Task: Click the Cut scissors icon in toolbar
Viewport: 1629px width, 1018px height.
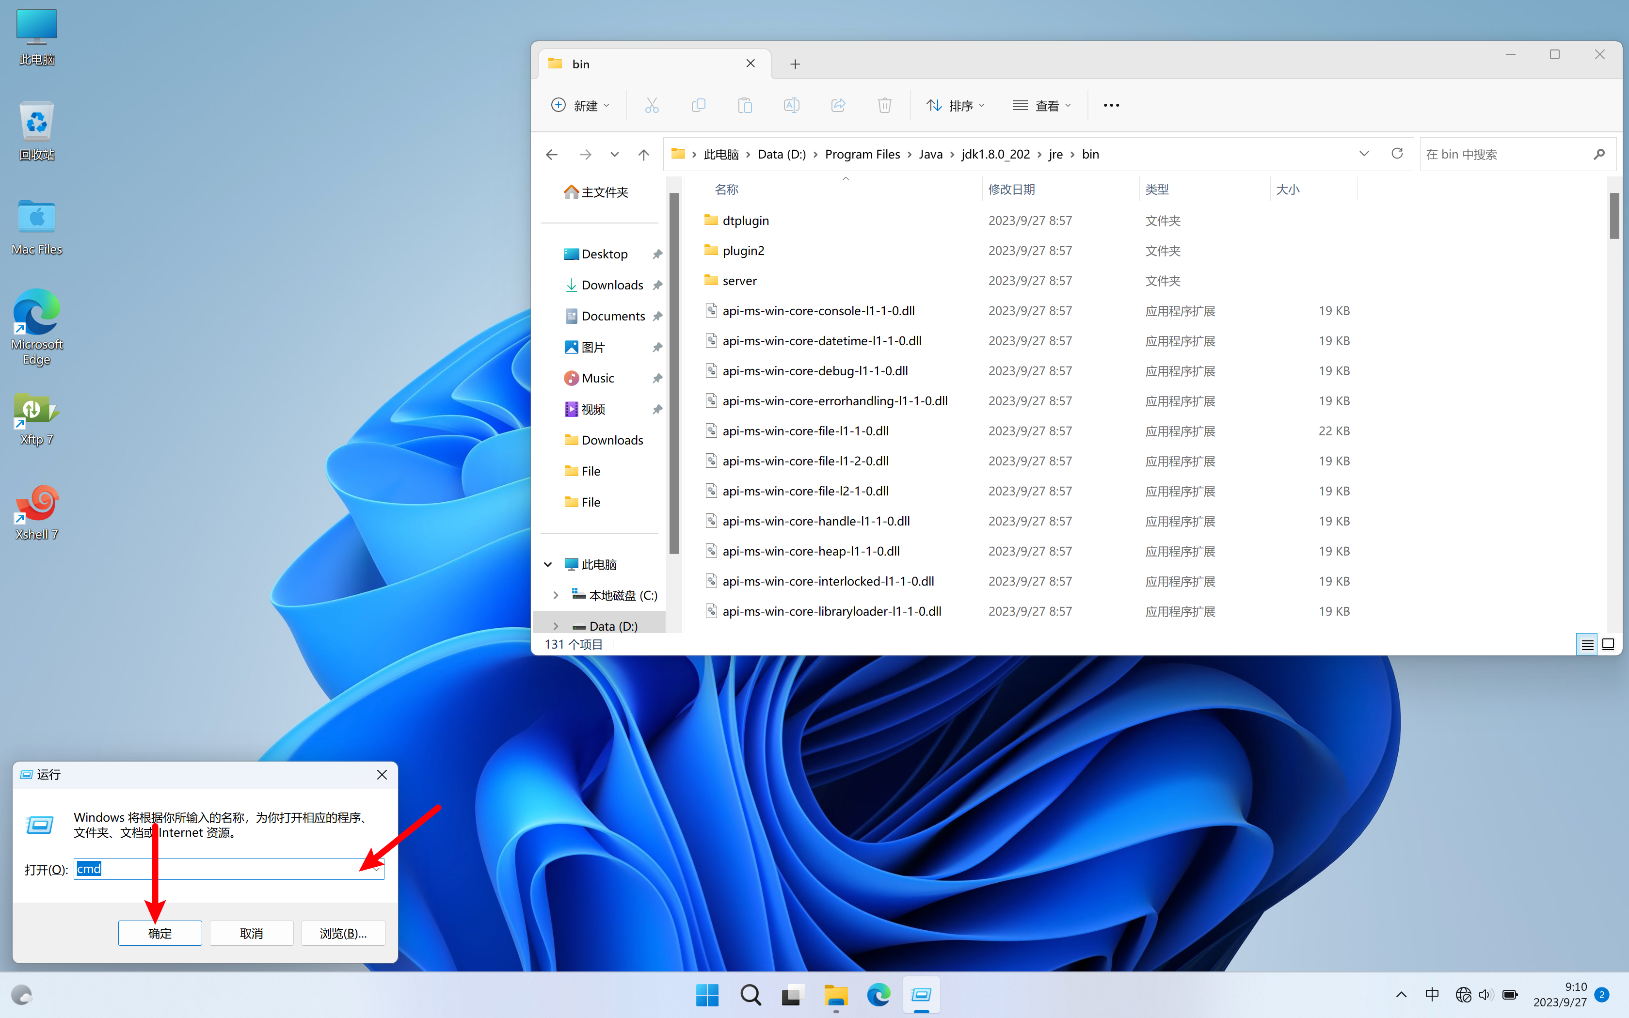Action: click(652, 105)
